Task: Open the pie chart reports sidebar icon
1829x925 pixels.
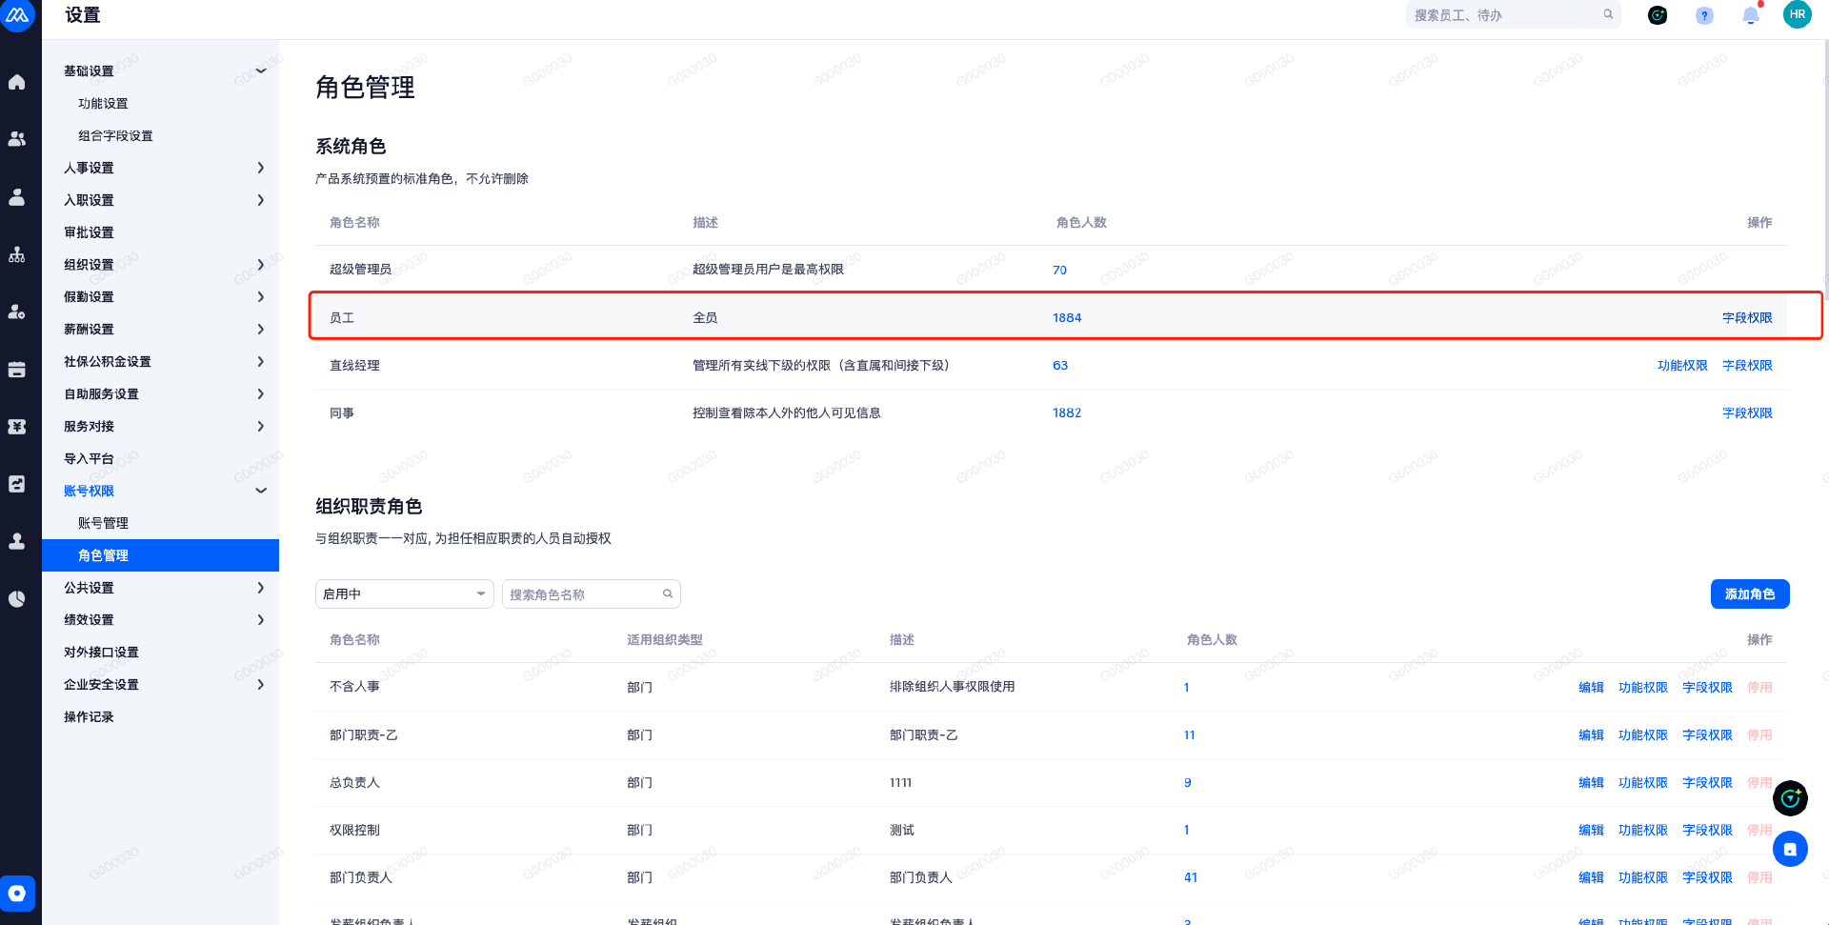Action: click(17, 599)
